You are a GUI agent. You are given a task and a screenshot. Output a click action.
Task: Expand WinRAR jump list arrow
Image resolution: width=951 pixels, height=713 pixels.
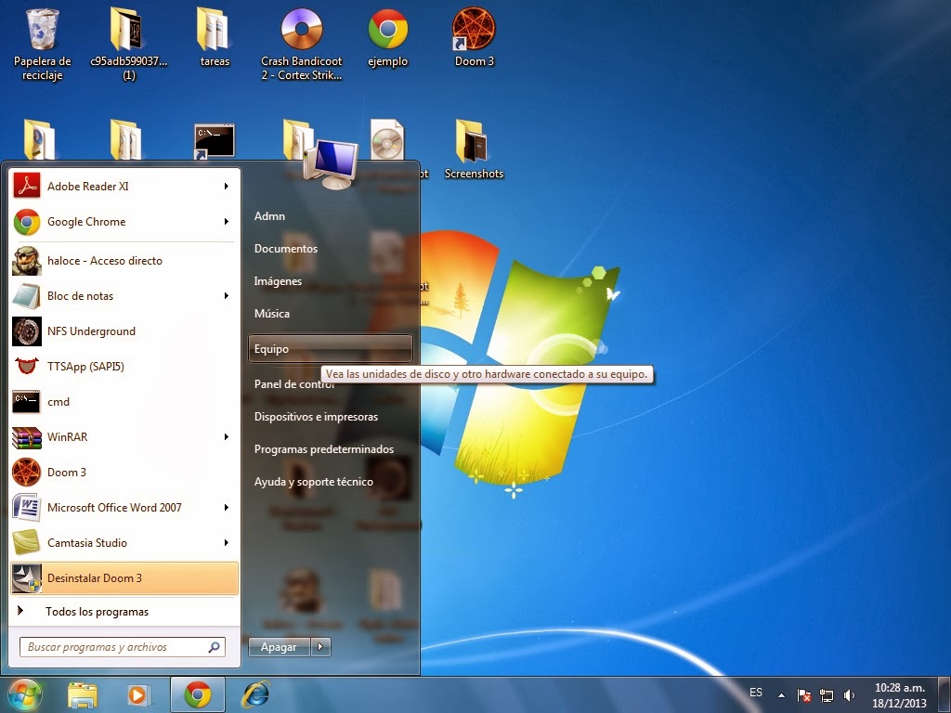click(x=227, y=436)
